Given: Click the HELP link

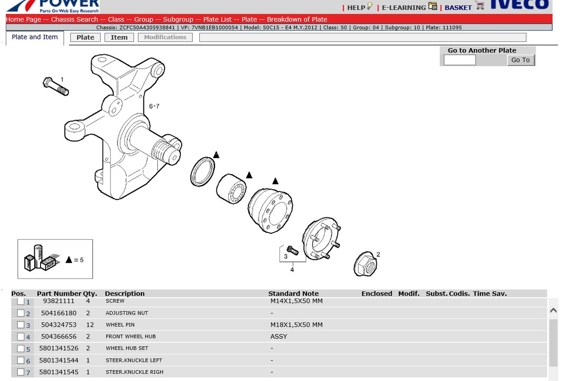Looking at the screenshot, I should point(356,8).
